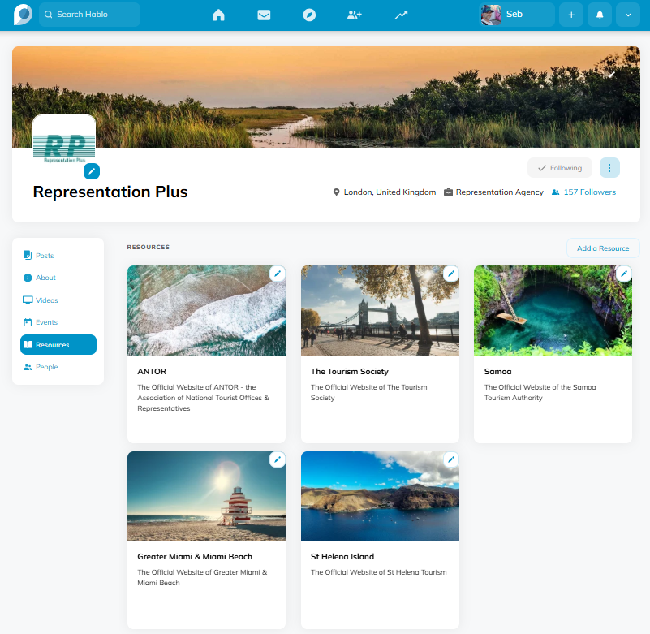
Task: Toggle the Following button
Action: (560, 168)
